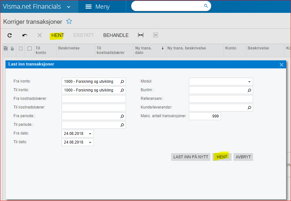Click the Excel export icon

coord(155,35)
